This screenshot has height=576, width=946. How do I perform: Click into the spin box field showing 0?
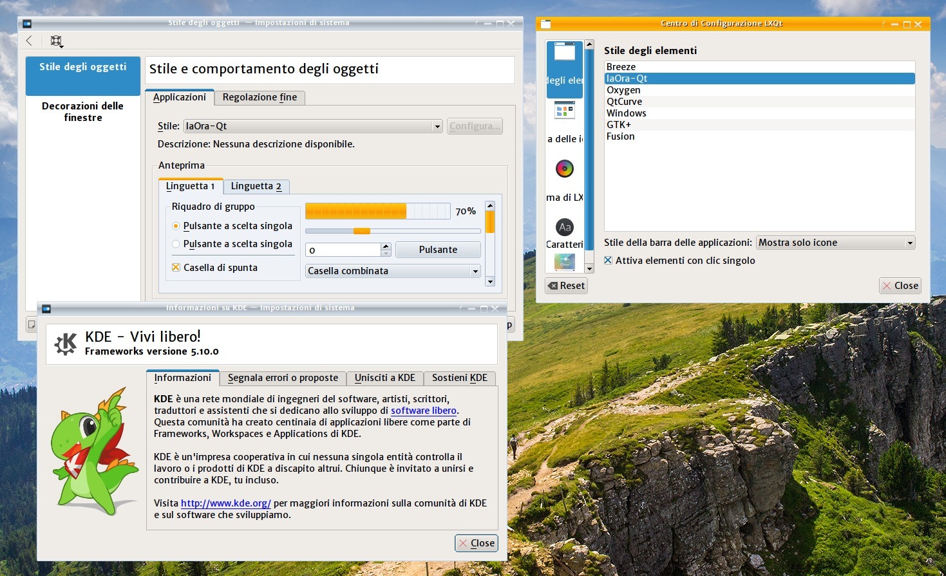click(x=343, y=250)
